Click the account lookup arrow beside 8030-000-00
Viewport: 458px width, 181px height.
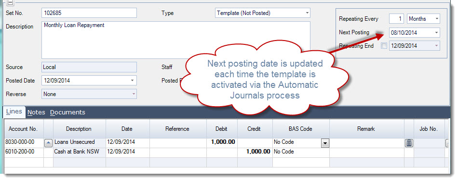coord(48,143)
